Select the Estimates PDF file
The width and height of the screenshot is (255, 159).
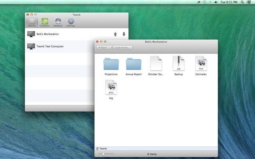point(201,66)
